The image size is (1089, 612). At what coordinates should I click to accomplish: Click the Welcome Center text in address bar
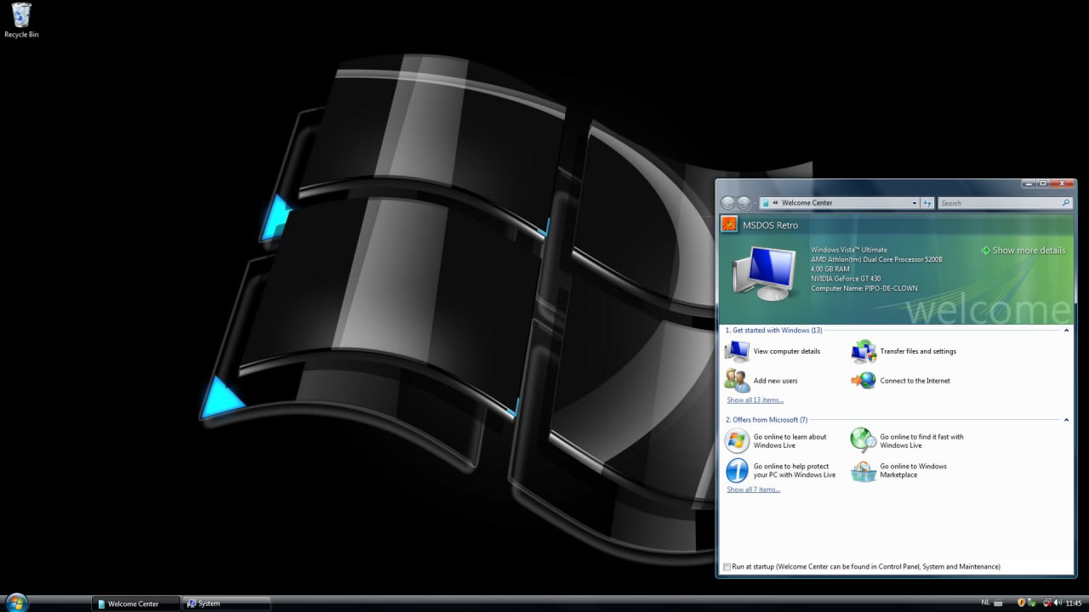point(807,203)
